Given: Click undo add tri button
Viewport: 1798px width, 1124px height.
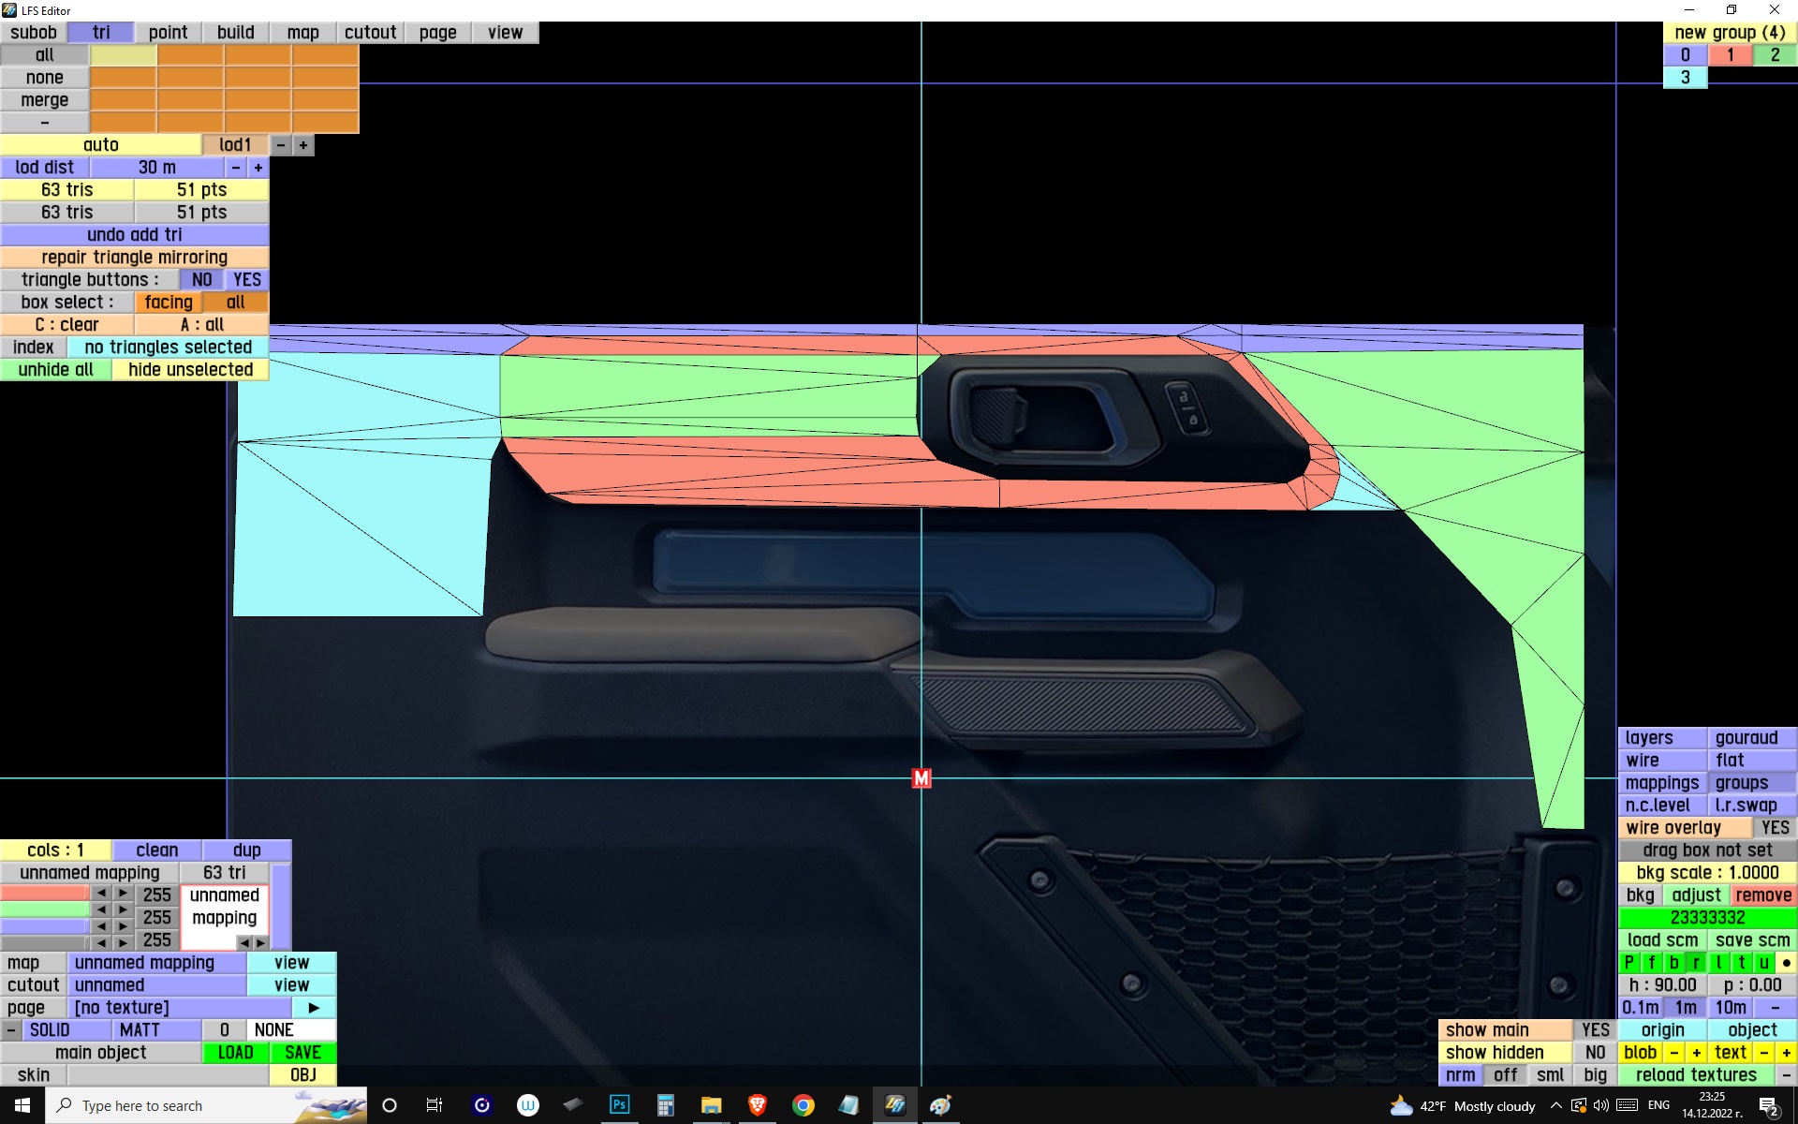Looking at the screenshot, I should pyautogui.click(x=134, y=235).
